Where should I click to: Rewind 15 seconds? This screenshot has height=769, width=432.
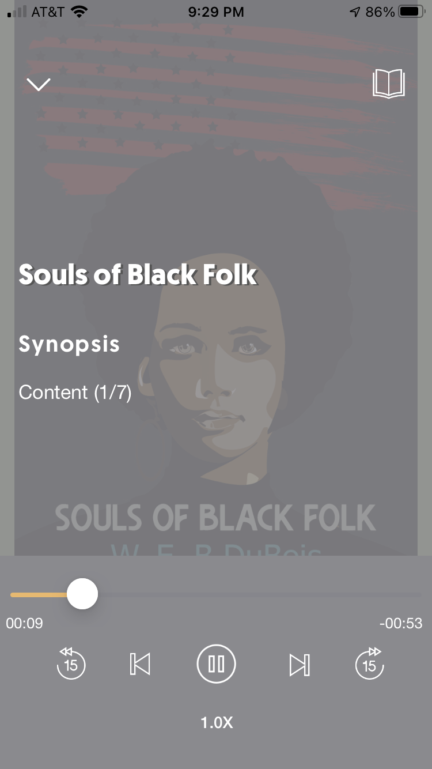(x=71, y=664)
